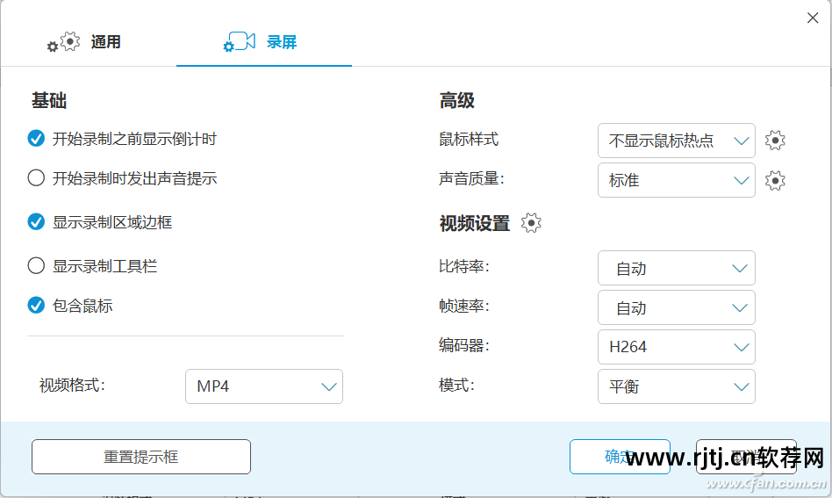Expand the 声音质量 dropdown showing 标准

[x=676, y=180]
